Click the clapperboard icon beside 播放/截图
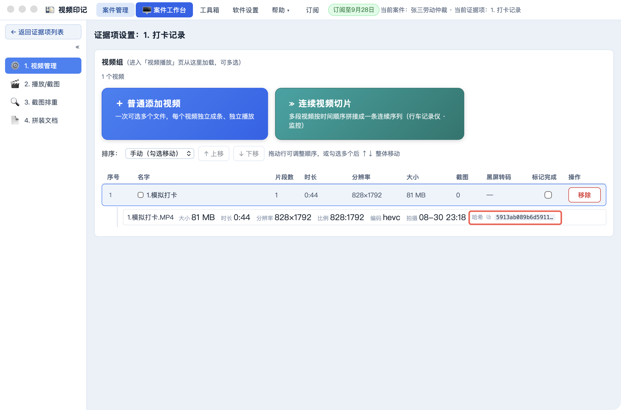The width and height of the screenshot is (621, 410). click(x=15, y=84)
